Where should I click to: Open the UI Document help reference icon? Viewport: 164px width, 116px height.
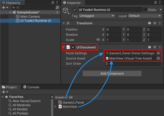coord(150,47)
